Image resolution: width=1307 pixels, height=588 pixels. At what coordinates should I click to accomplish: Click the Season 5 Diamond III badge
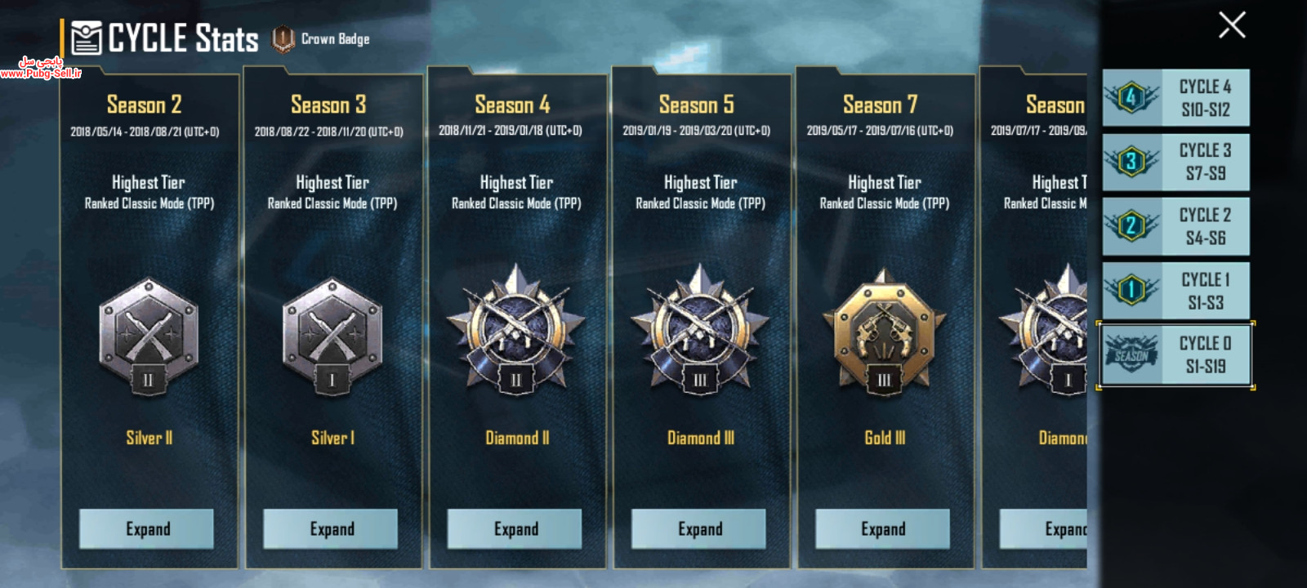point(700,329)
